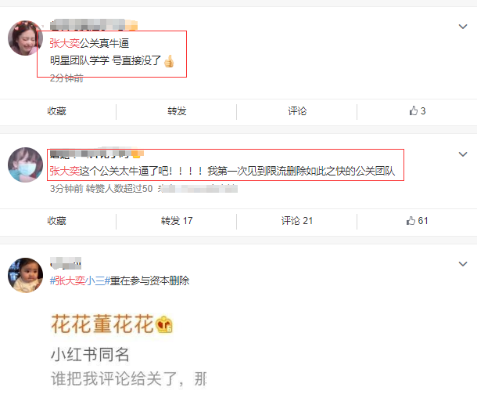Open the baby avatar of the third poster
Image resolution: width=477 pixels, height=398 pixels.
pyautogui.click(x=26, y=275)
